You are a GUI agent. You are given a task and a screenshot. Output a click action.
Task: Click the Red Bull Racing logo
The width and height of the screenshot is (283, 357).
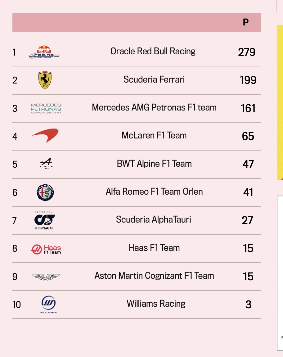pyautogui.click(x=44, y=52)
